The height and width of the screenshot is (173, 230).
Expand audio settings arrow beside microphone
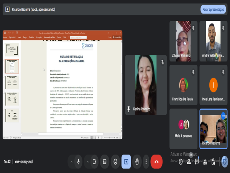point(71,162)
